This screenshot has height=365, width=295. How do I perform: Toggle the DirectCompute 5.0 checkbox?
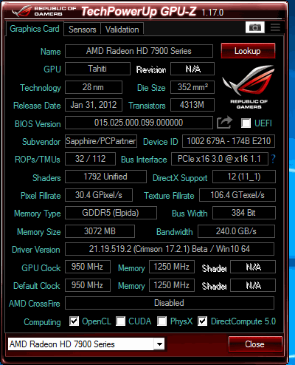202,321
